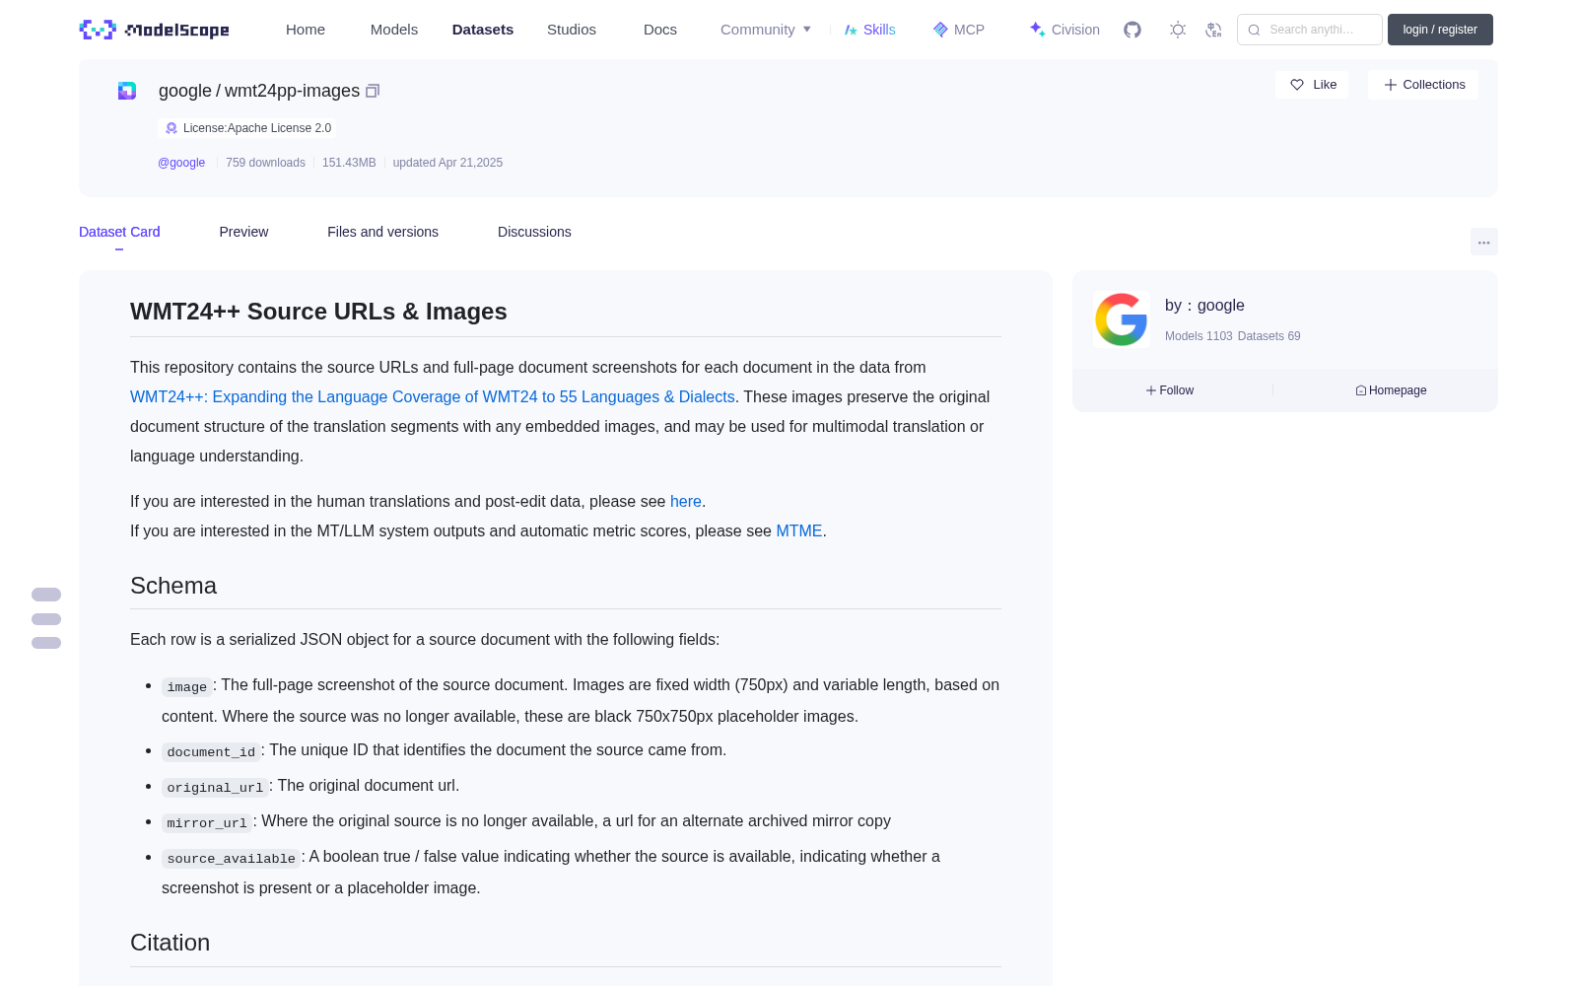Open the Docs page
The height and width of the screenshot is (986, 1577).
pos(660,30)
